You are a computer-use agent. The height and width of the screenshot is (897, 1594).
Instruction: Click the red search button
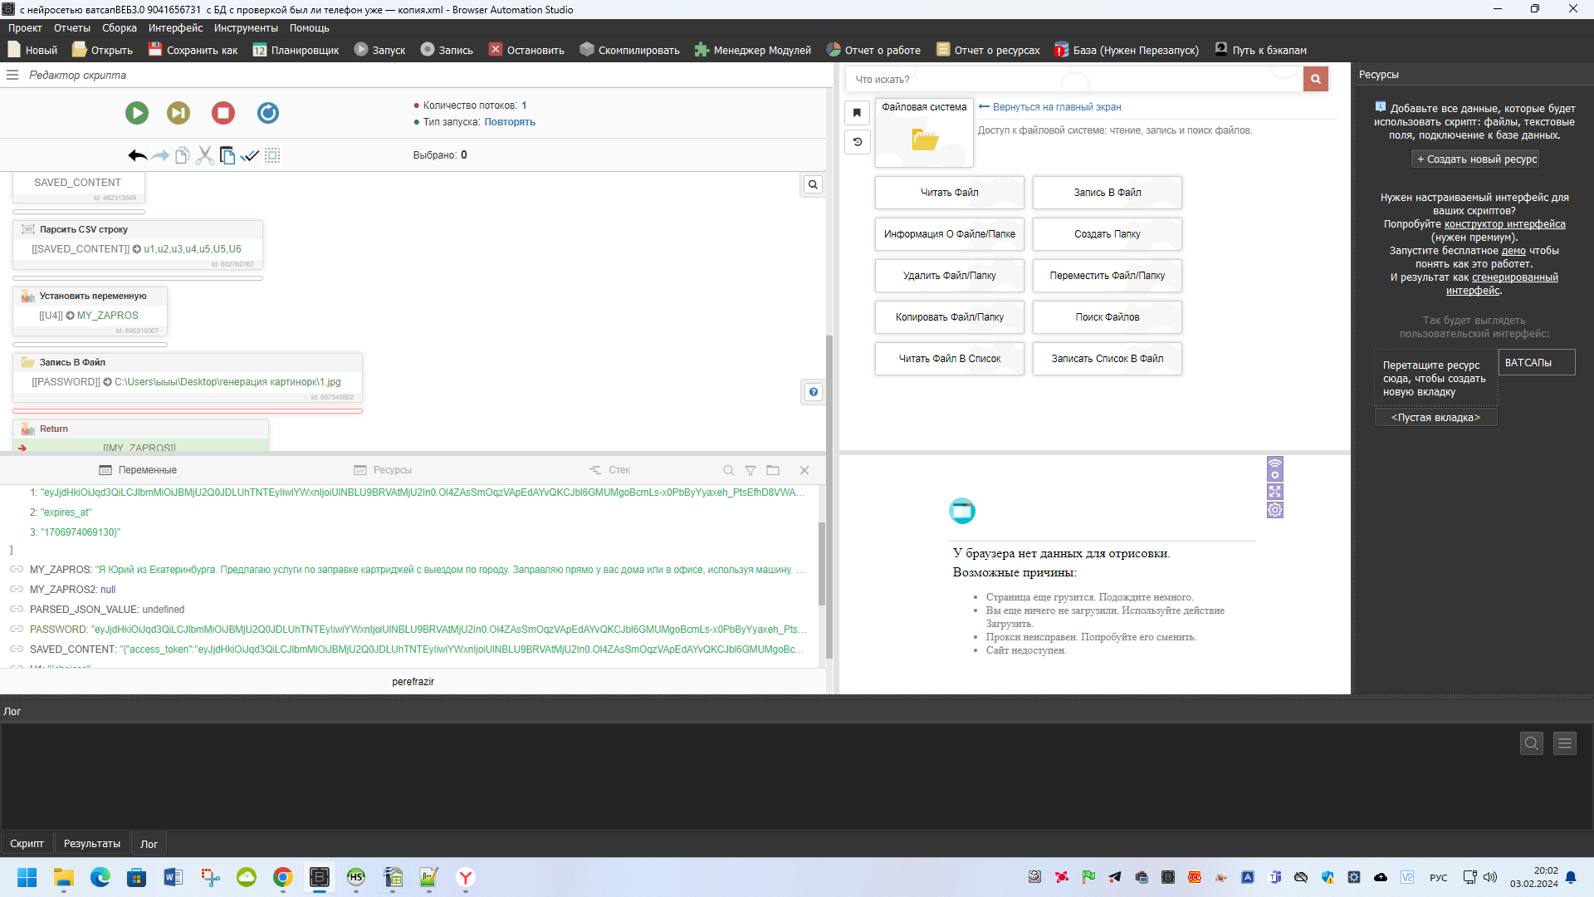pos(1315,79)
